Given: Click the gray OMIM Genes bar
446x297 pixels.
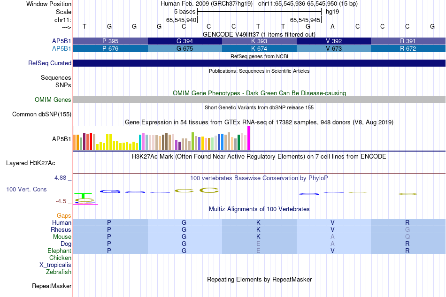Looking at the screenshot, I should coord(259,99).
